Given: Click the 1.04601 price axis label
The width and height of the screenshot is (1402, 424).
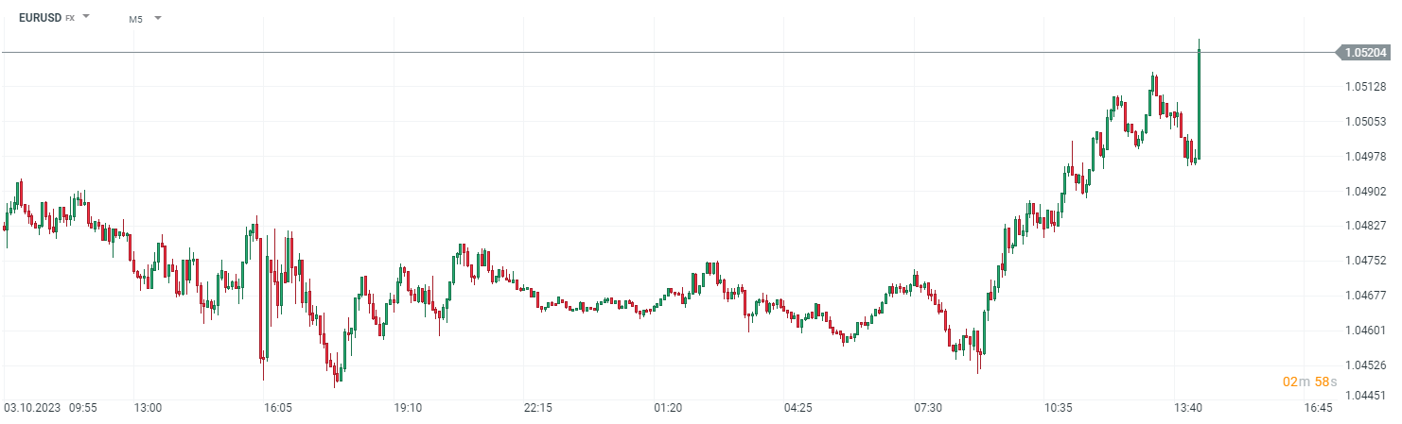Looking at the screenshot, I should point(1365,330).
